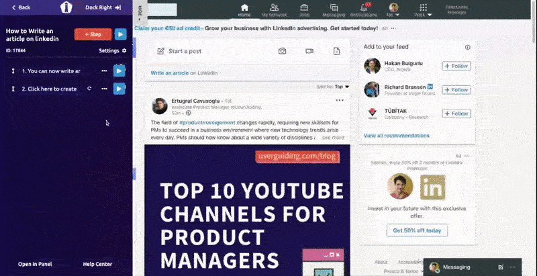Expand the Me profile dropdown

click(x=393, y=10)
